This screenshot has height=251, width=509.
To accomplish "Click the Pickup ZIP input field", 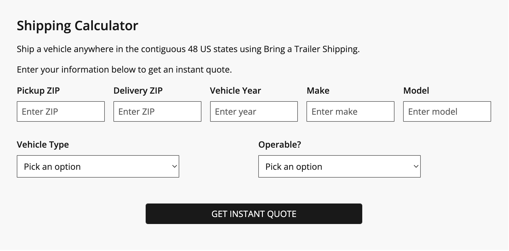I will pyautogui.click(x=61, y=111).
